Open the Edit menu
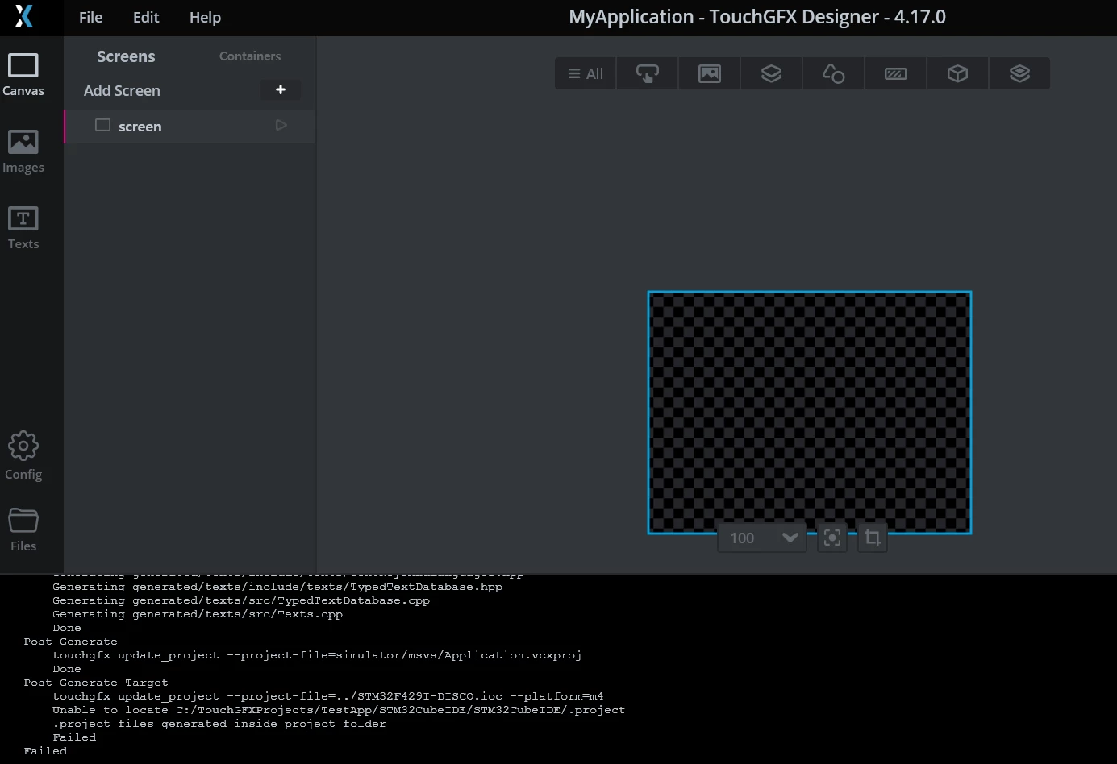Screen dimensions: 1117x764 click(146, 17)
